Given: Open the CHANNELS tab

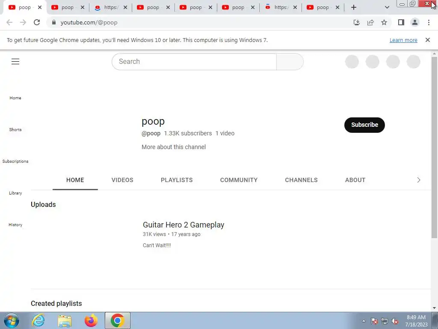Looking at the screenshot, I should (301, 180).
